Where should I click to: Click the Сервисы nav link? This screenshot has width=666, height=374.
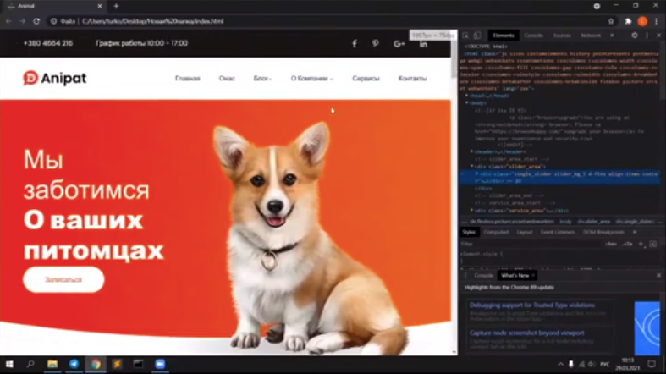366,79
